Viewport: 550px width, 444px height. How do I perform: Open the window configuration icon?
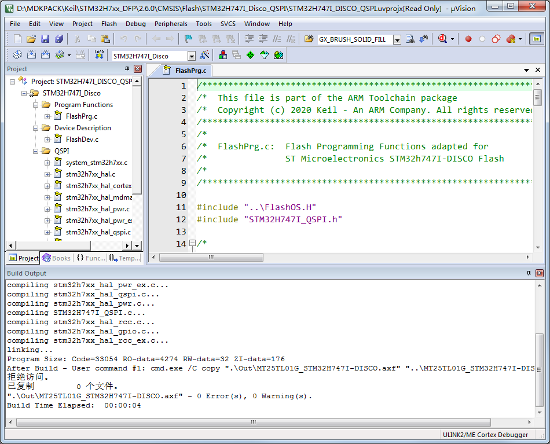coord(536,39)
